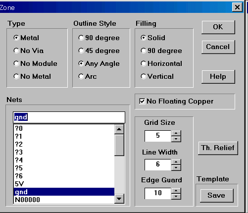Confirm the dialog with OK
This screenshot has height=213, width=248.
[x=218, y=27]
